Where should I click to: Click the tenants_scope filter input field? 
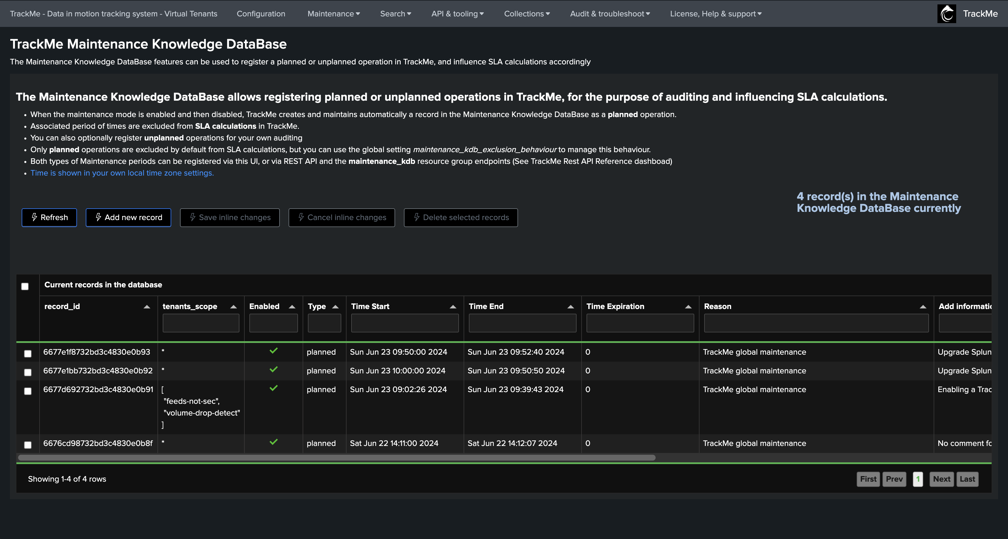point(201,323)
